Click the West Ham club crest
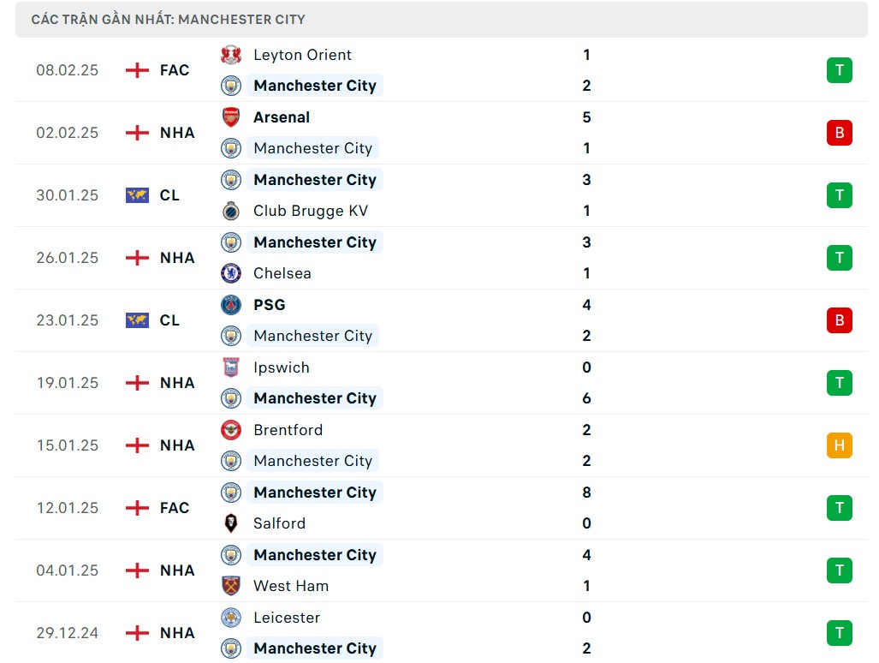 [x=231, y=586]
